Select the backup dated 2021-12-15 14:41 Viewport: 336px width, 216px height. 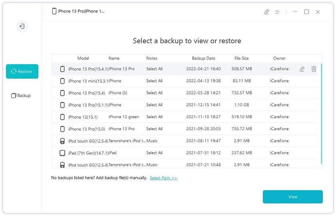184,105
